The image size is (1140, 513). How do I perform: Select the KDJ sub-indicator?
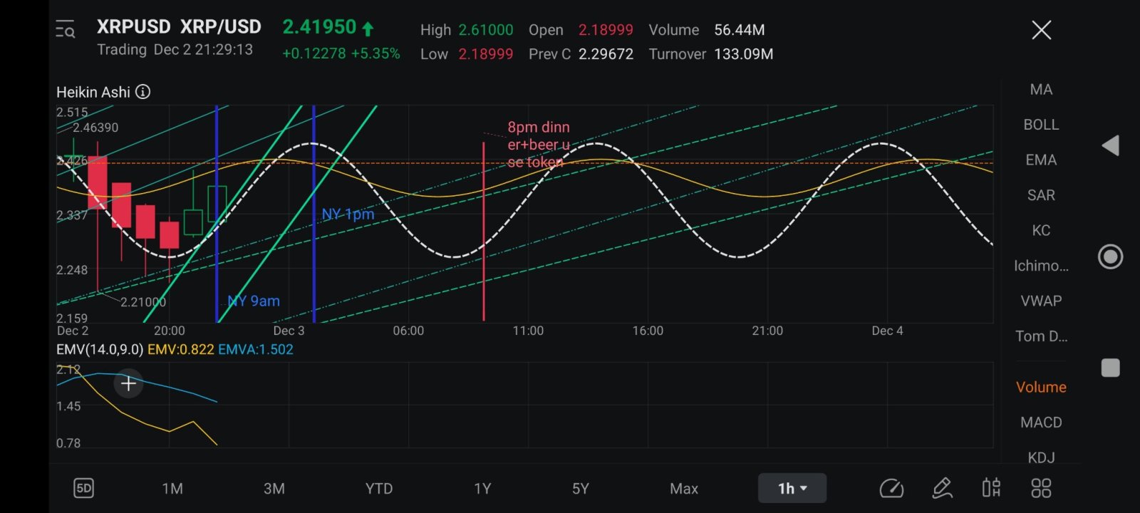click(1041, 457)
